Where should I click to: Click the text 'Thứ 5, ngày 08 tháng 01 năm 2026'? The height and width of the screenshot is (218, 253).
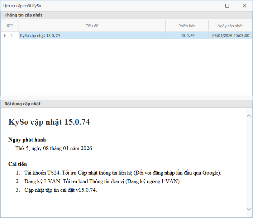point(54,148)
